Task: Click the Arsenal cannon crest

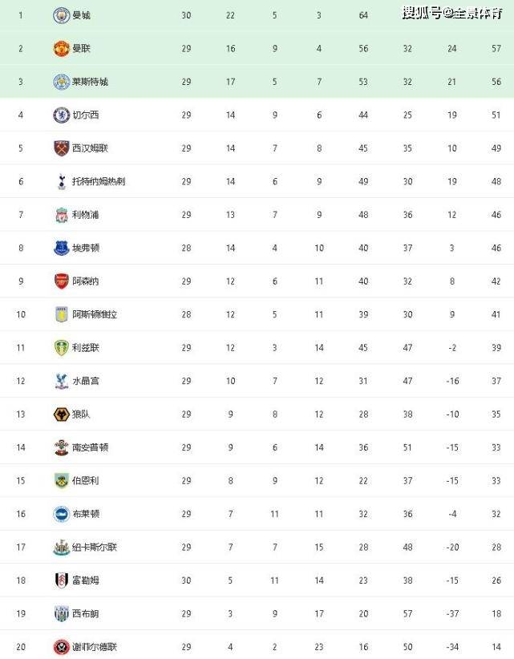Action: (x=62, y=281)
